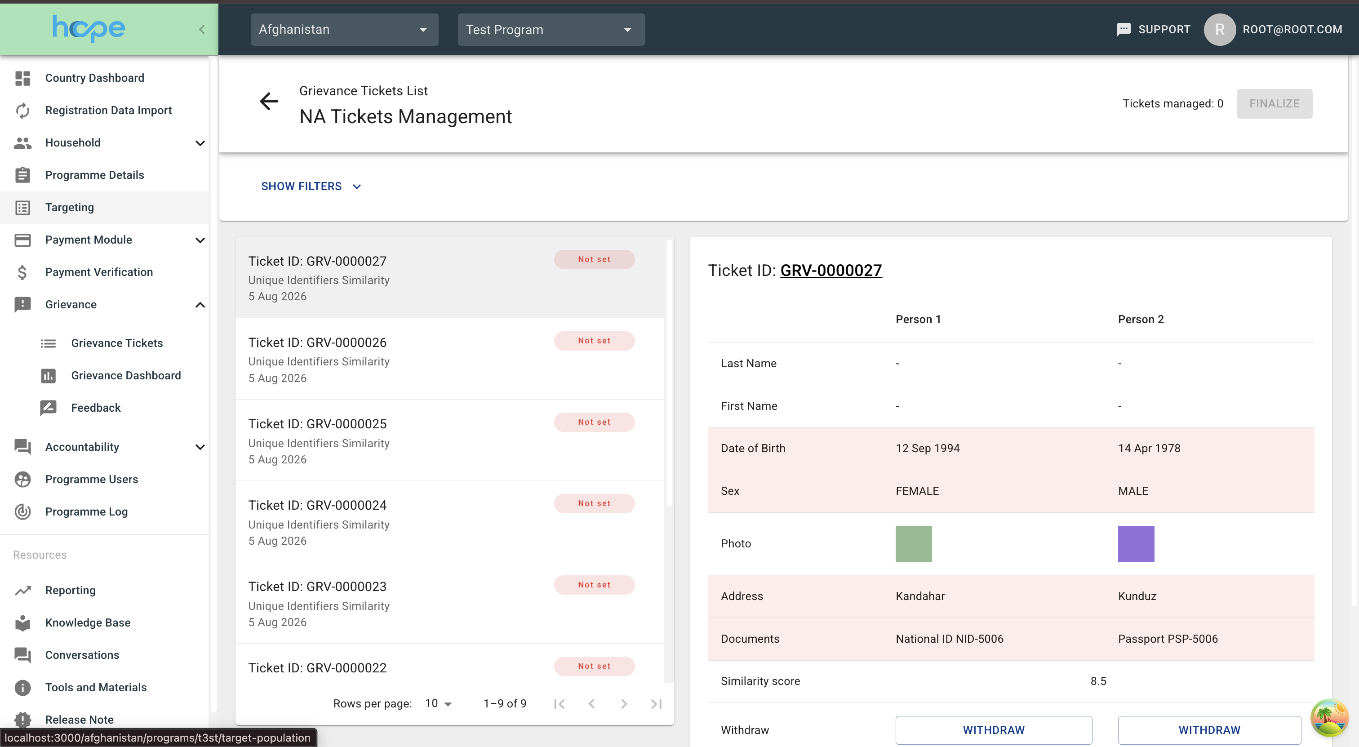Expand the Payment Module section

(x=200, y=240)
